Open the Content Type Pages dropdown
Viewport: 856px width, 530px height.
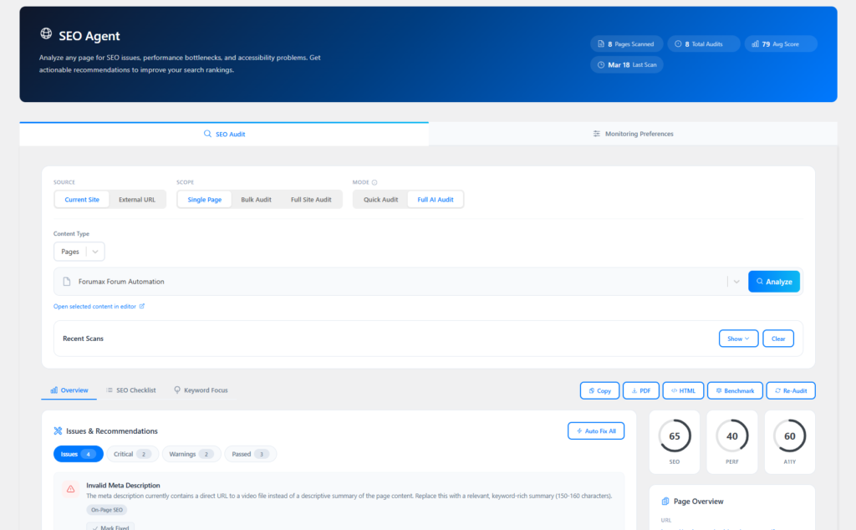tap(79, 252)
